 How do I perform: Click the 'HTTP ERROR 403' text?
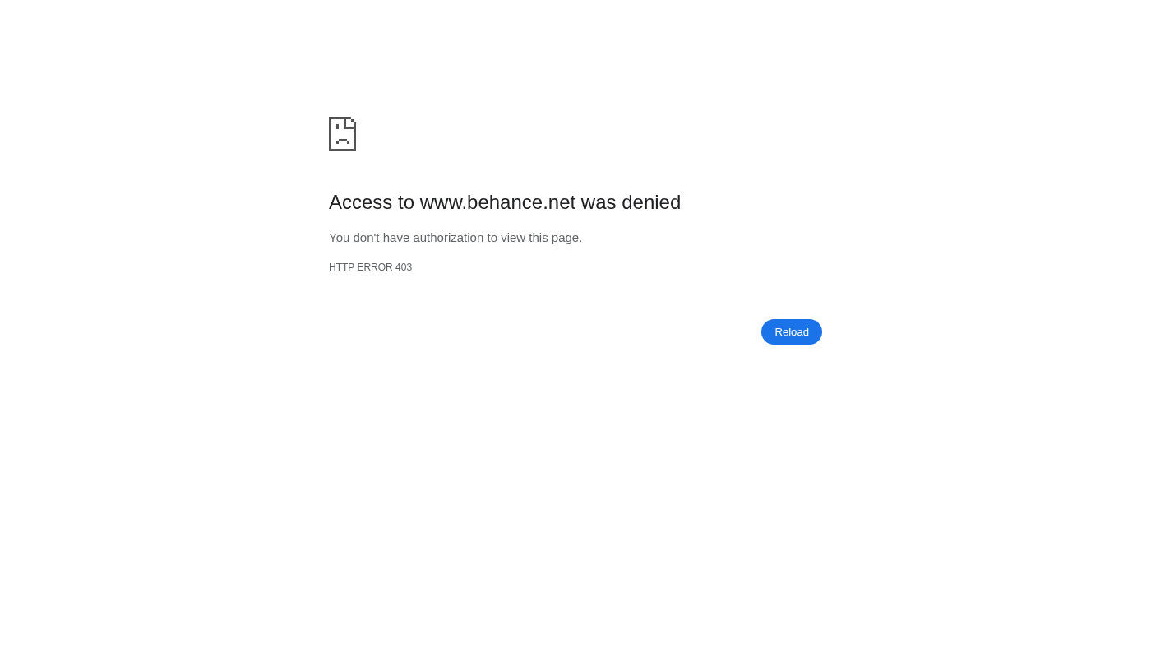[x=370, y=267]
